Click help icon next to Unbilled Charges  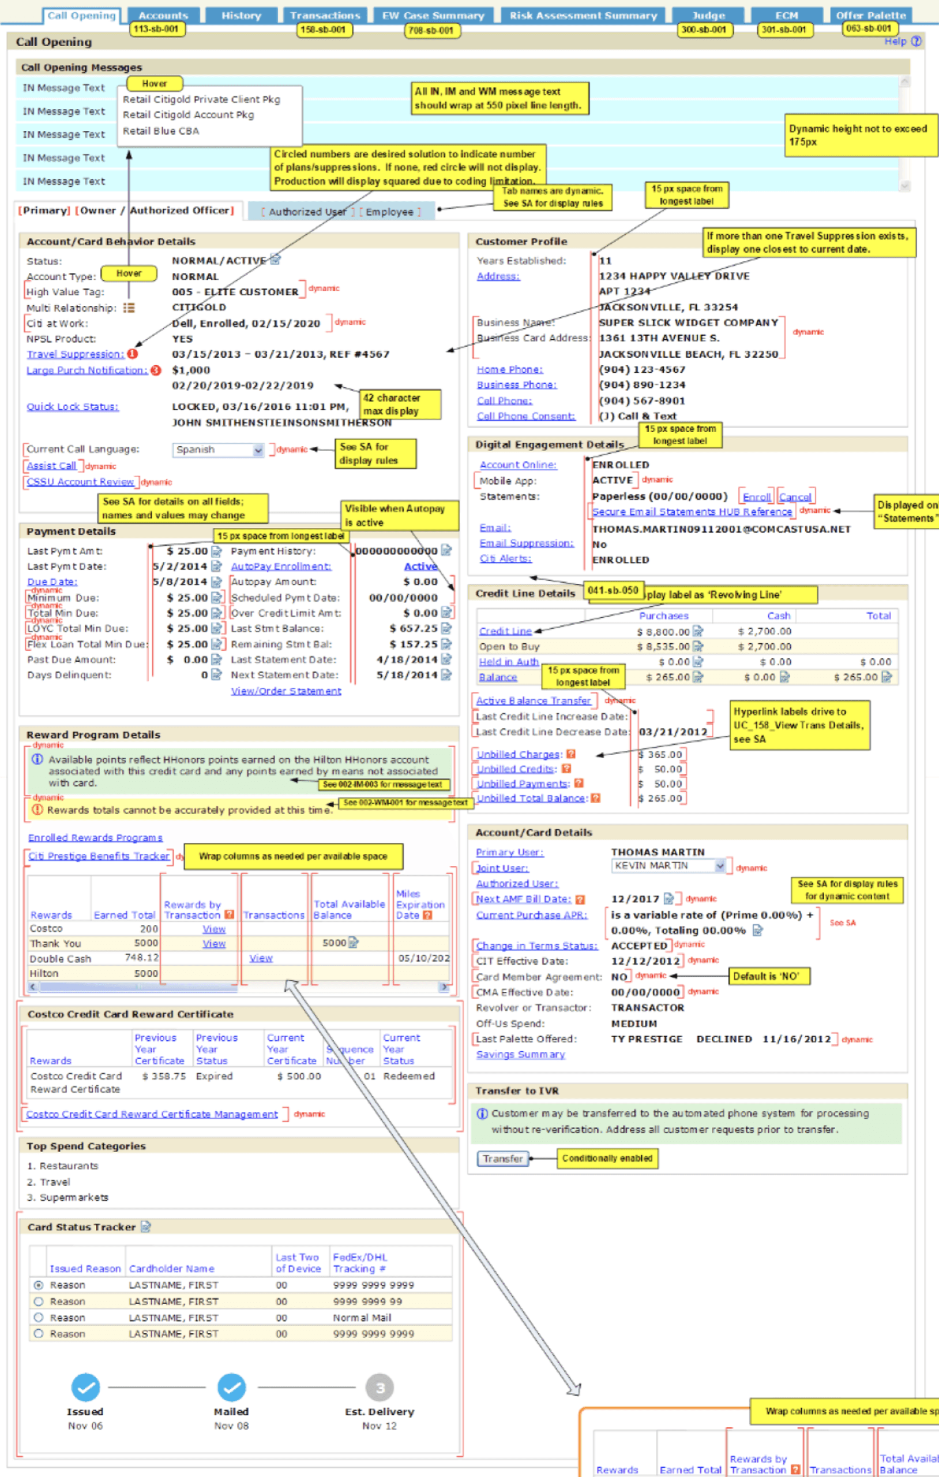pyautogui.click(x=571, y=755)
